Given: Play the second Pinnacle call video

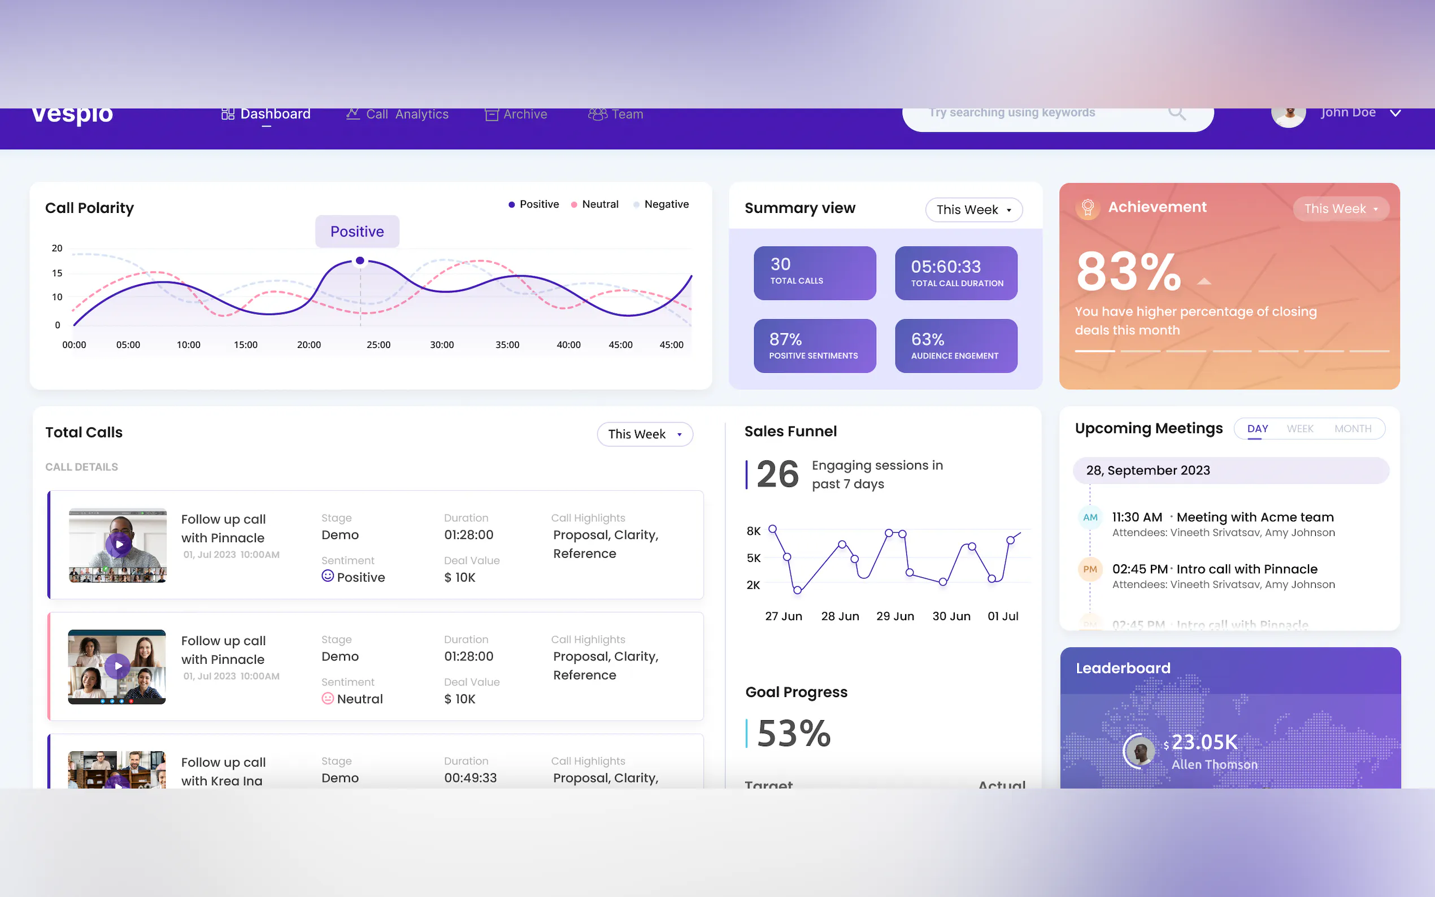Looking at the screenshot, I should 118,666.
